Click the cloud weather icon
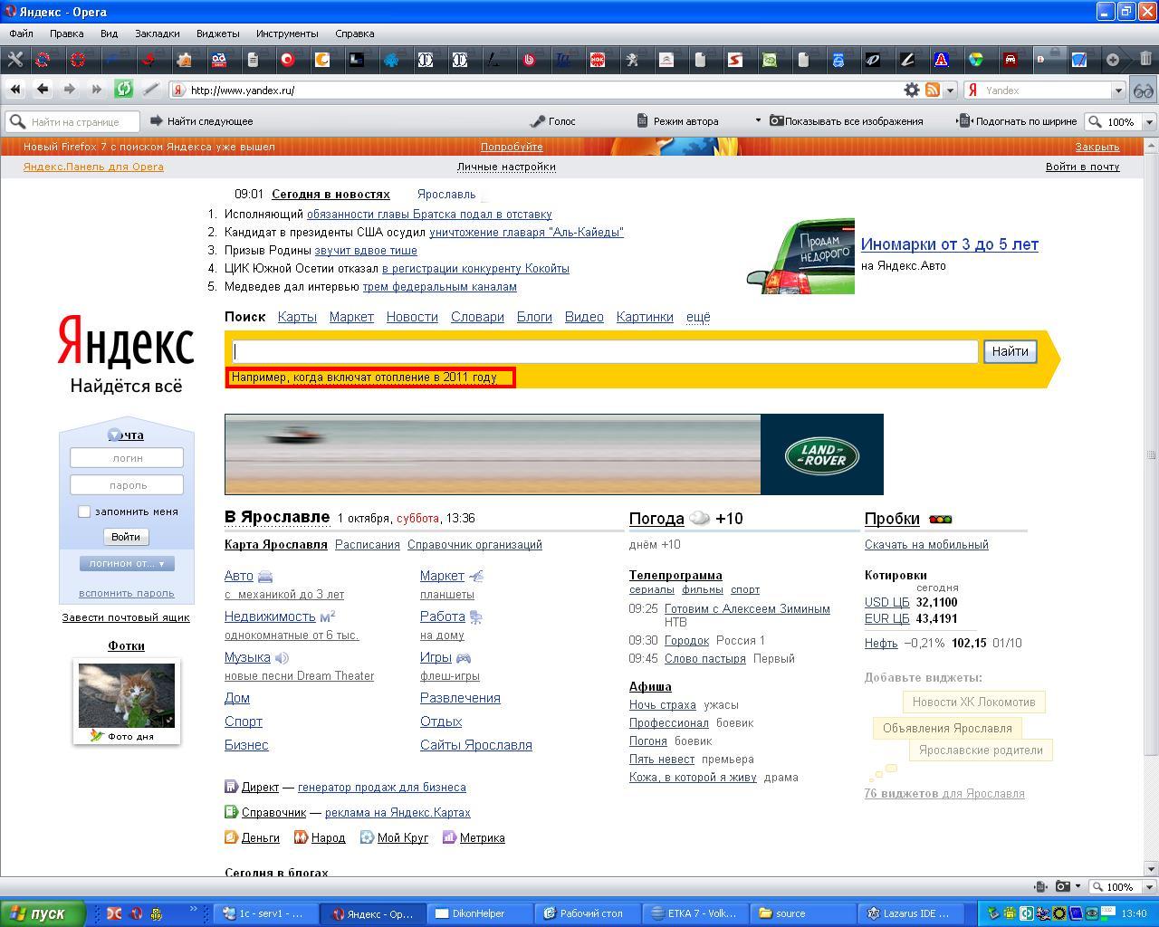Image resolution: width=1159 pixels, height=927 pixels. pyautogui.click(x=699, y=519)
